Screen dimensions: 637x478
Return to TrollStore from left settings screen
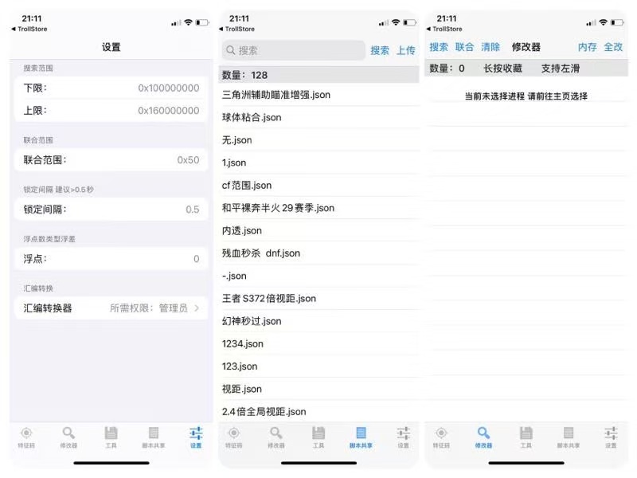point(29,29)
